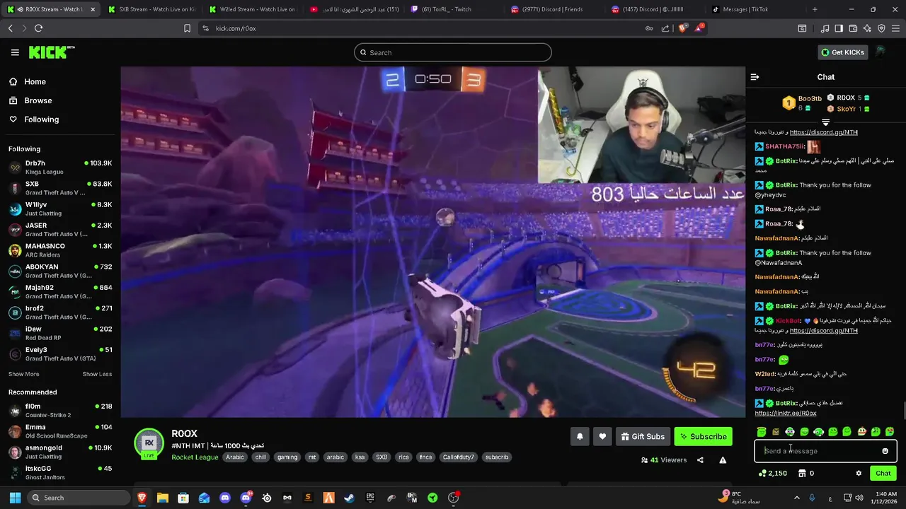Open Brave Shields icon
The height and width of the screenshot is (509, 906).
point(683,28)
